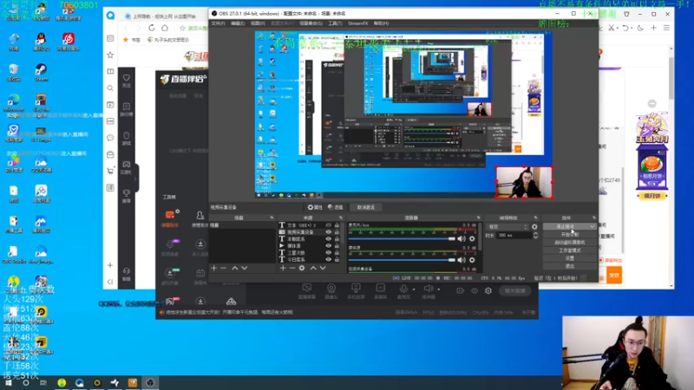Screen dimensions: 694x390
Task: Open 场景集合(S) menu in OBS
Action: click(x=311, y=23)
